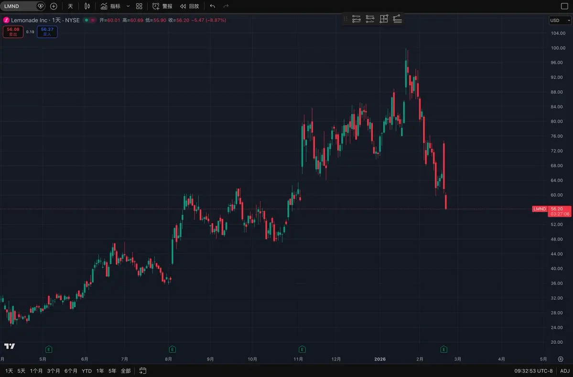Screen dimensions: 573x377
Task: Add a symbol with the plus circle icon
Action: 54,6
